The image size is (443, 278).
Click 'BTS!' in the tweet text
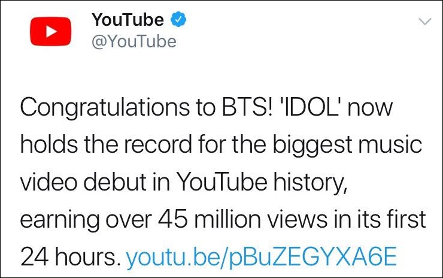coord(248,107)
